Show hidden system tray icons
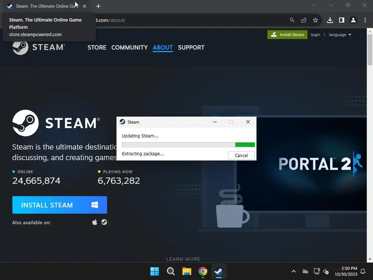 pos(294,271)
